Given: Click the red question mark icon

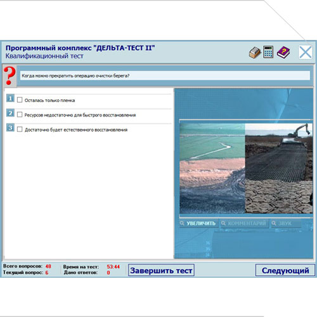Looking at the screenshot, I should (10, 76).
